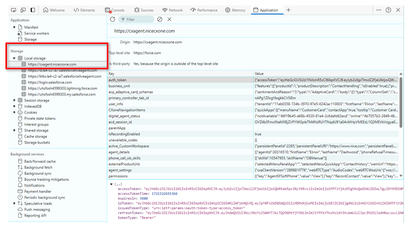Switch to the Sources tab
The height and width of the screenshot is (229, 410).
click(x=144, y=10)
